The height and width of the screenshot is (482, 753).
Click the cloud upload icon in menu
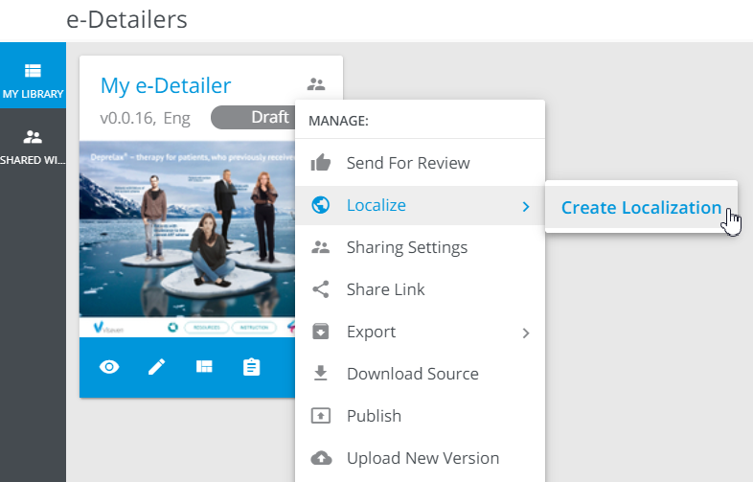pyautogui.click(x=321, y=458)
